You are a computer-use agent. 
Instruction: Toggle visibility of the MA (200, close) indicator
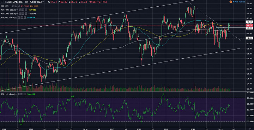pyautogui.click(x=20, y=14)
